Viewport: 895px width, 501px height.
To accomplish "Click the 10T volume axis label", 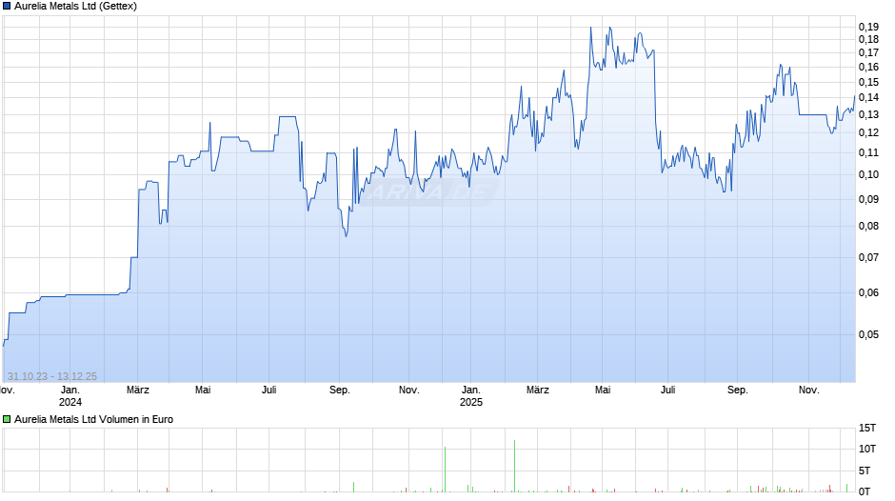I will pyautogui.click(x=867, y=449).
